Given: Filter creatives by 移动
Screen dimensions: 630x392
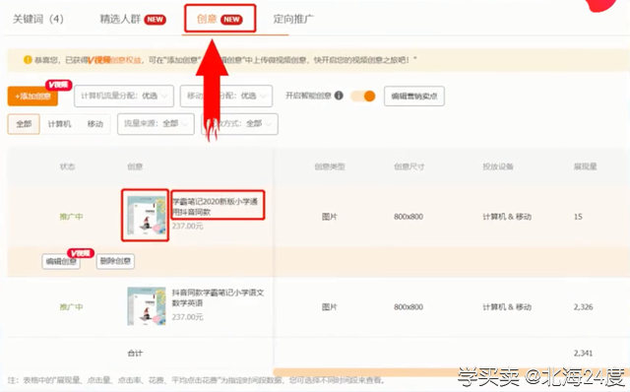Looking at the screenshot, I should click(x=95, y=124).
